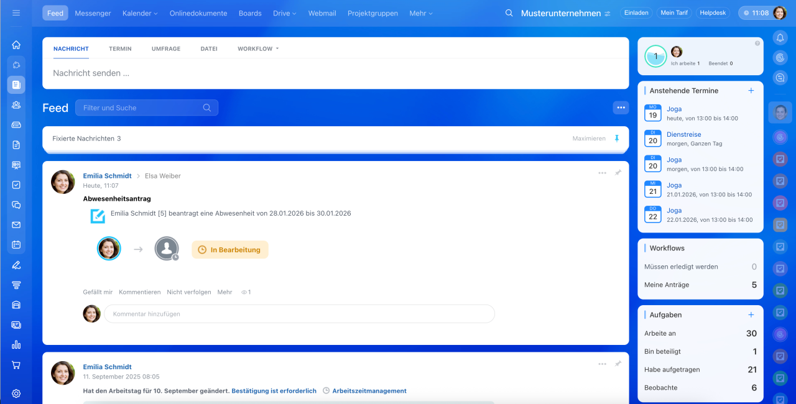Switch to the Umfrage tab
796x404 pixels.
165,48
